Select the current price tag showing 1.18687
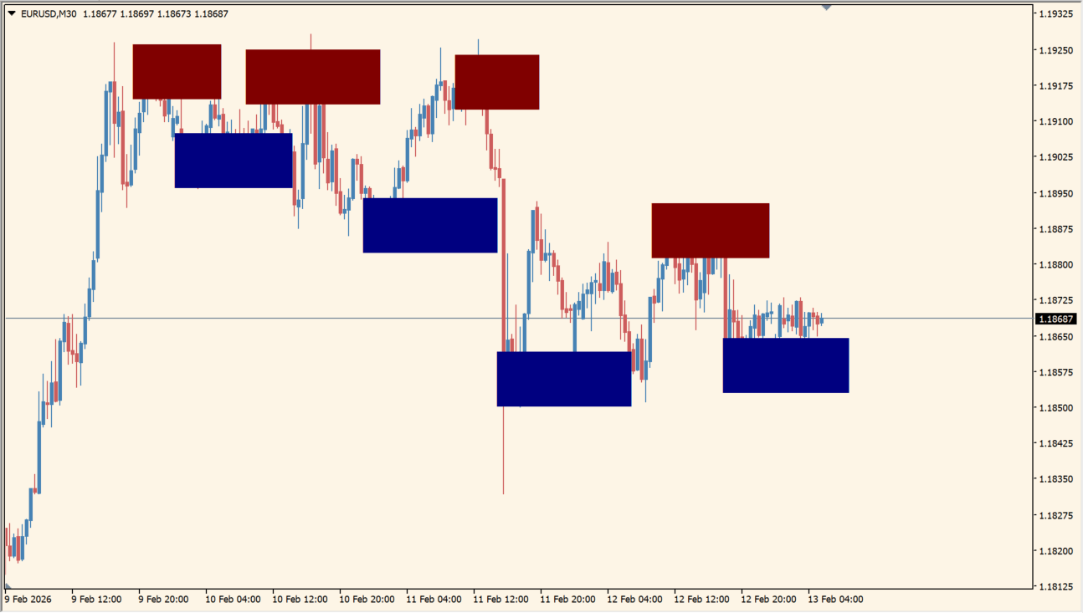The width and height of the screenshot is (1083, 613). (x=1058, y=318)
